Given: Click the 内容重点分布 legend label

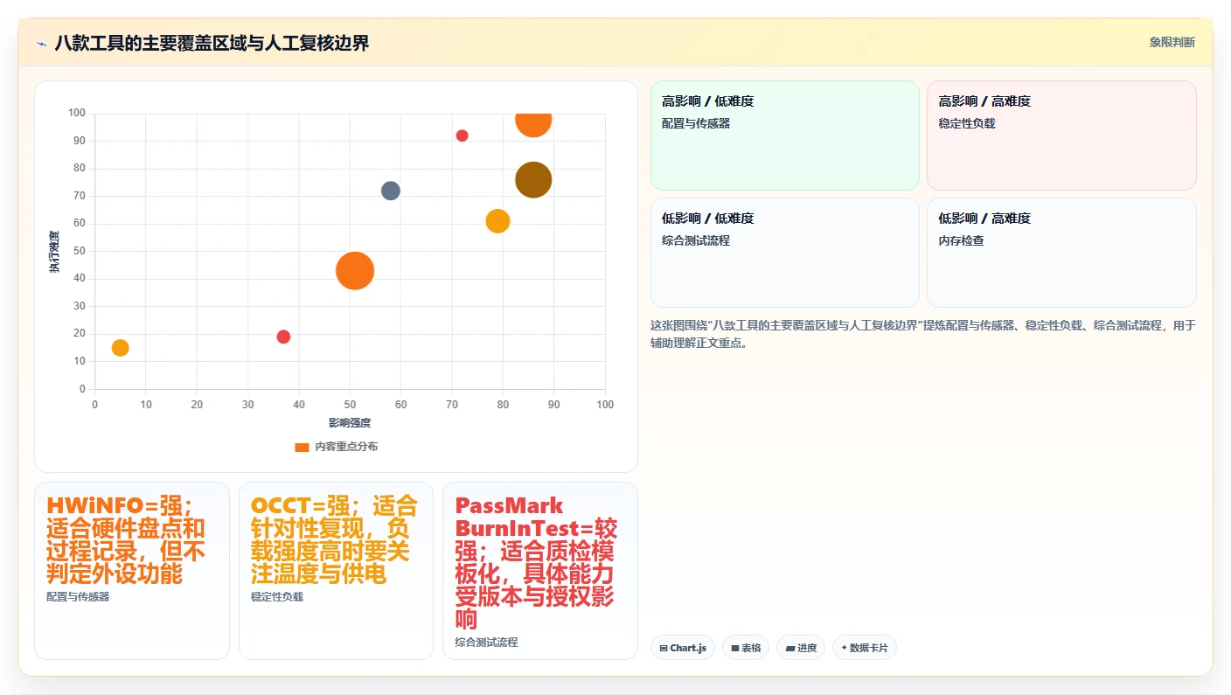Looking at the screenshot, I should point(346,447).
